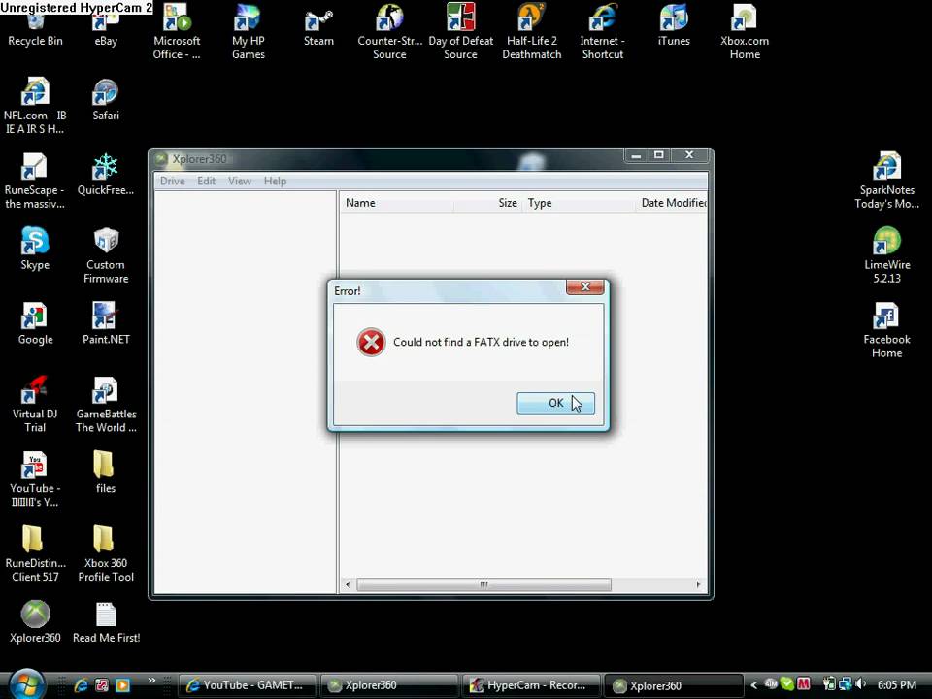The image size is (932, 699).
Task: Maximize the Xplorer360 window
Action: tap(658, 155)
